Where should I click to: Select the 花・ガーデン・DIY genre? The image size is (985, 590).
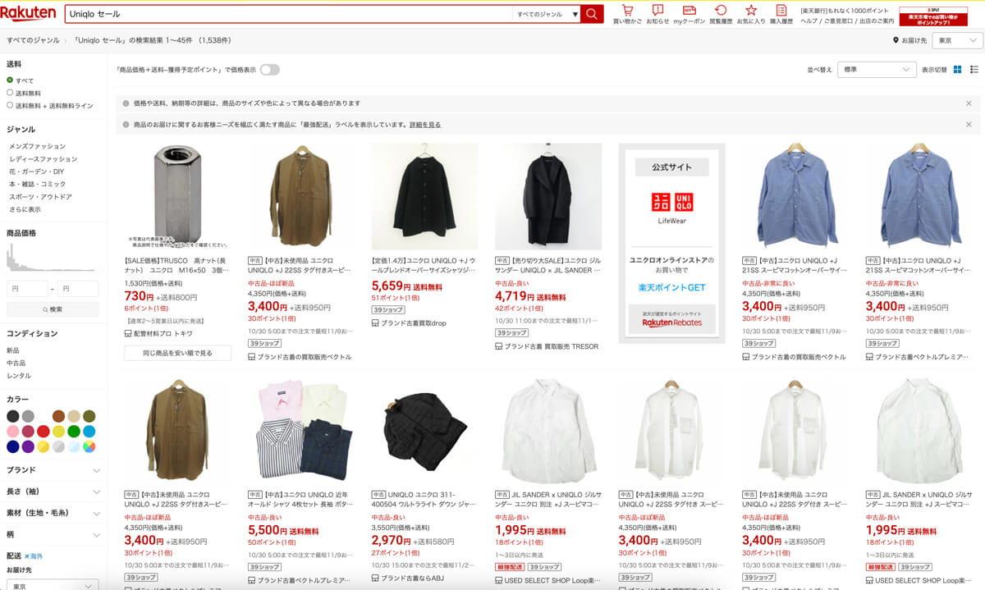(x=36, y=172)
